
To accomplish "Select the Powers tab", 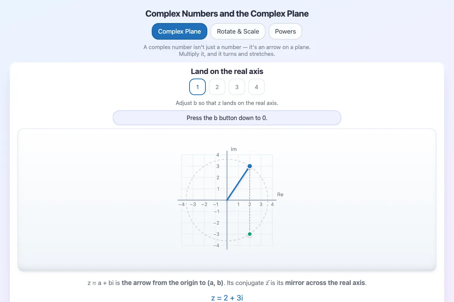I will pos(285,31).
